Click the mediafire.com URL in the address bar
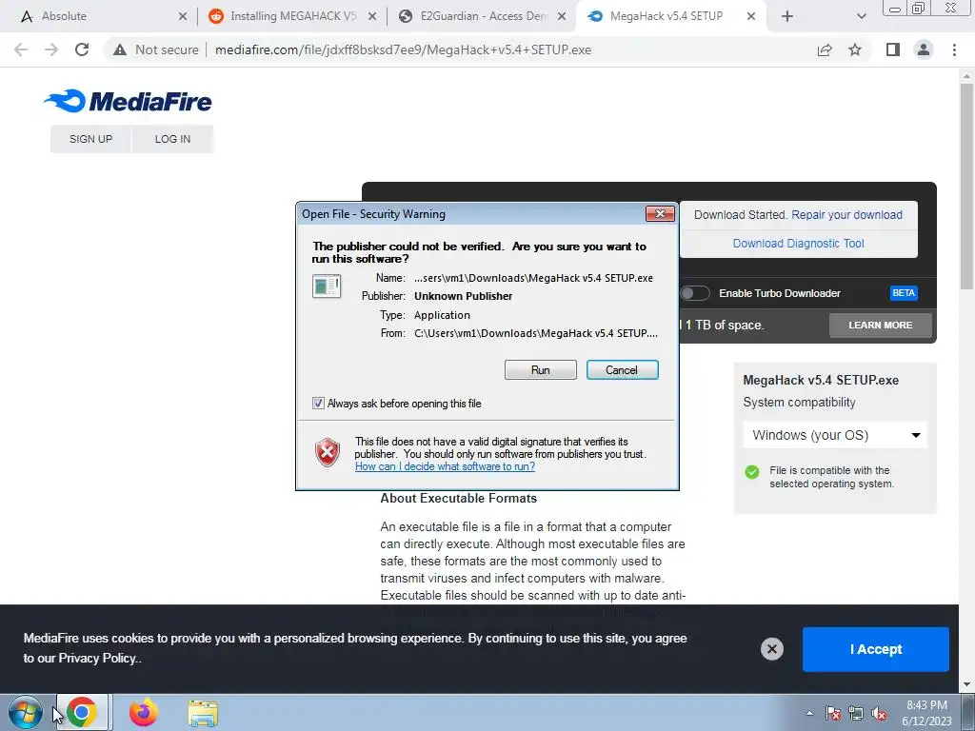The width and height of the screenshot is (975, 731). click(x=403, y=49)
